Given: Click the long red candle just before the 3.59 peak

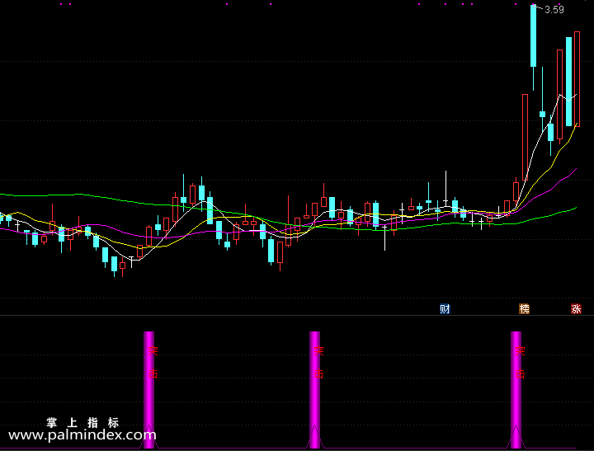Looking at the screenshot, I should click(x=525, y=137).
